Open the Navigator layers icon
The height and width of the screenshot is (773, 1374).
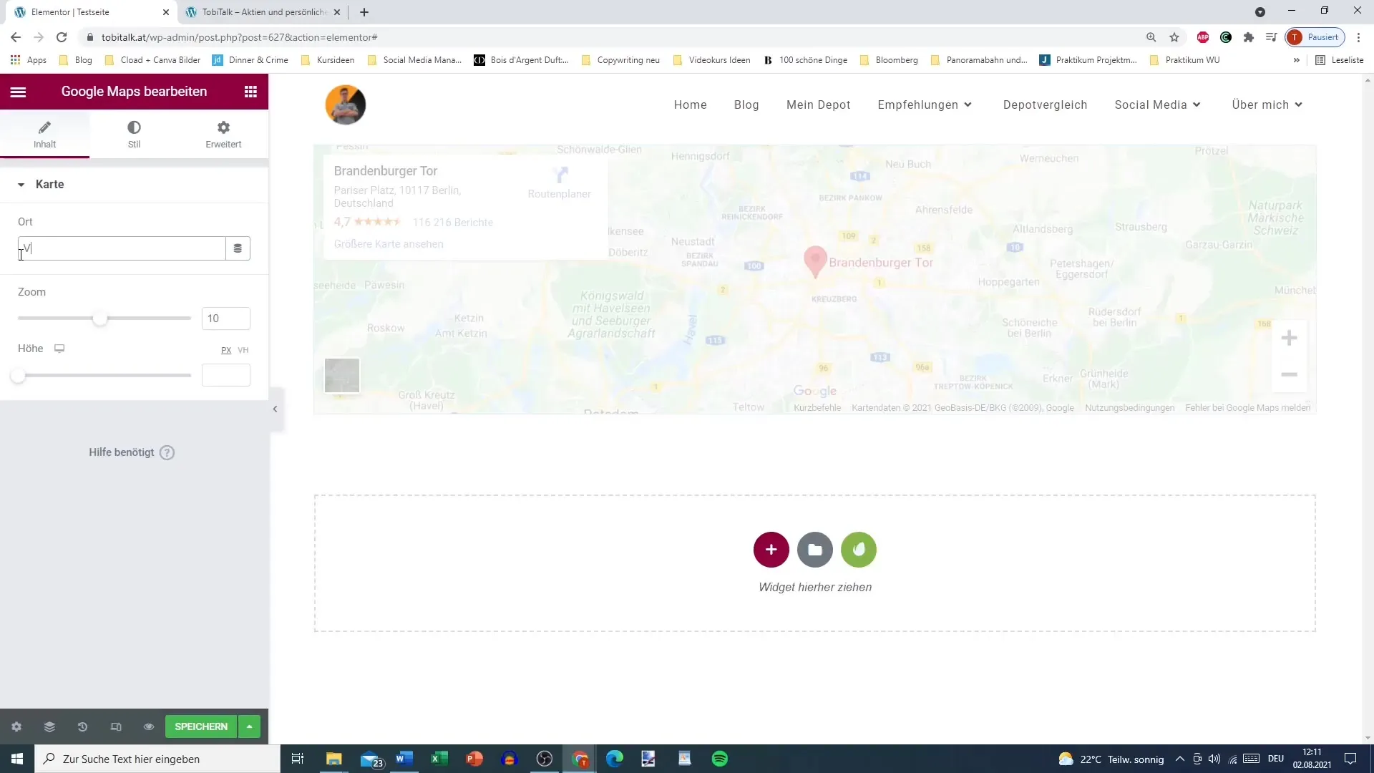pos(49,726)
